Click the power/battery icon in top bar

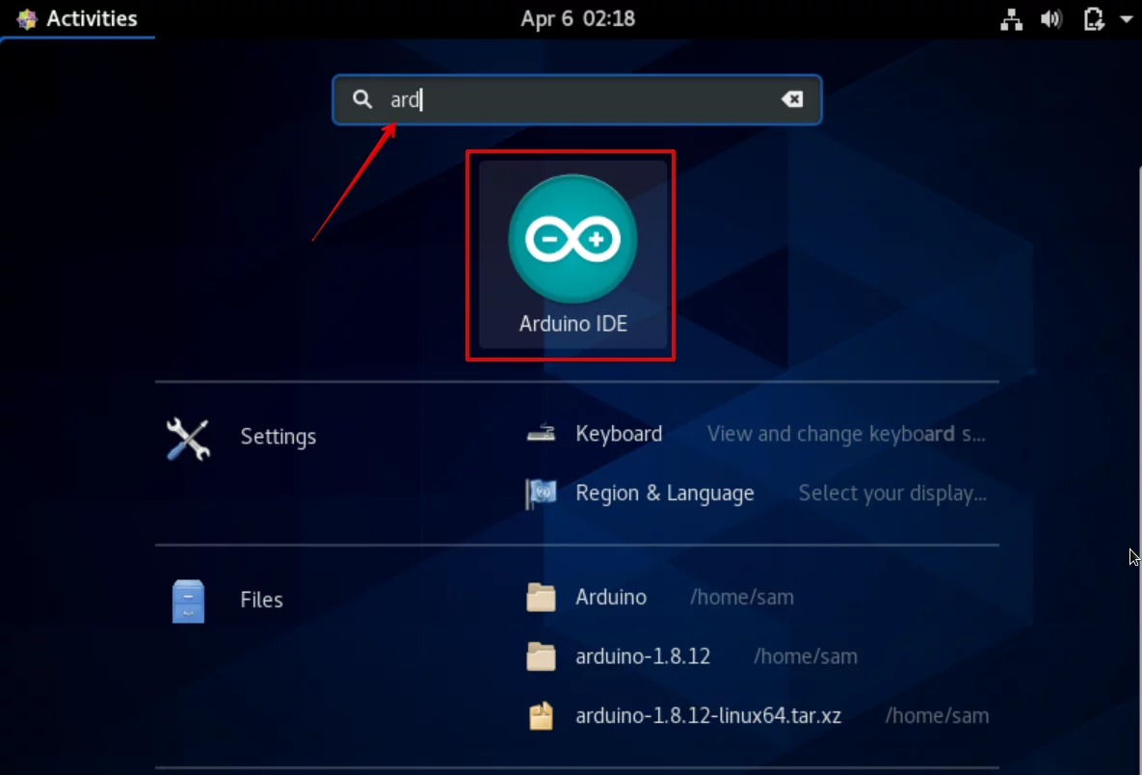coord(1093,19)
